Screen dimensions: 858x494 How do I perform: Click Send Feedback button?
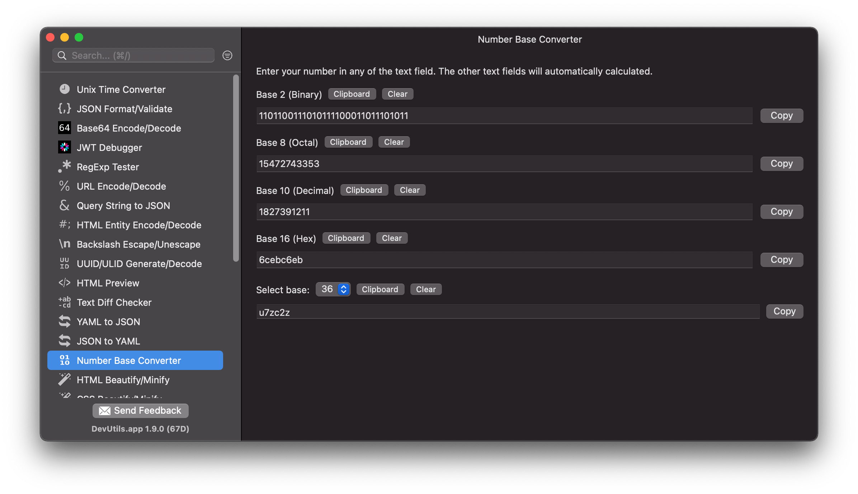pyautogui.click(x=140, y=411)
